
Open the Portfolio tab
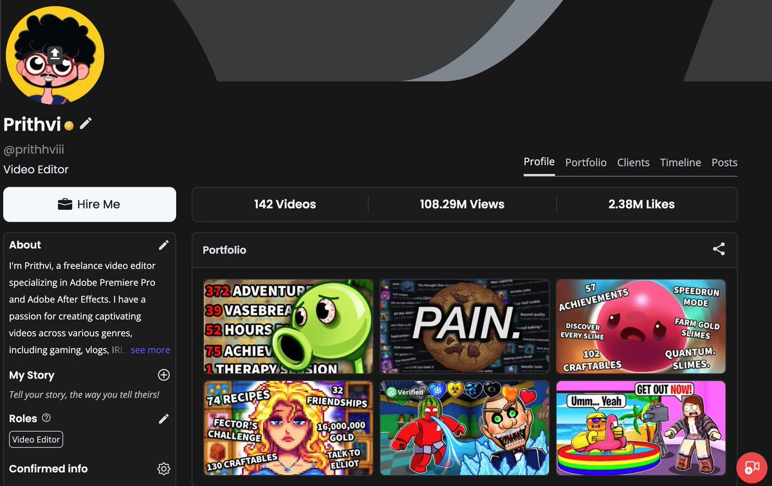[x=586, y=162]
